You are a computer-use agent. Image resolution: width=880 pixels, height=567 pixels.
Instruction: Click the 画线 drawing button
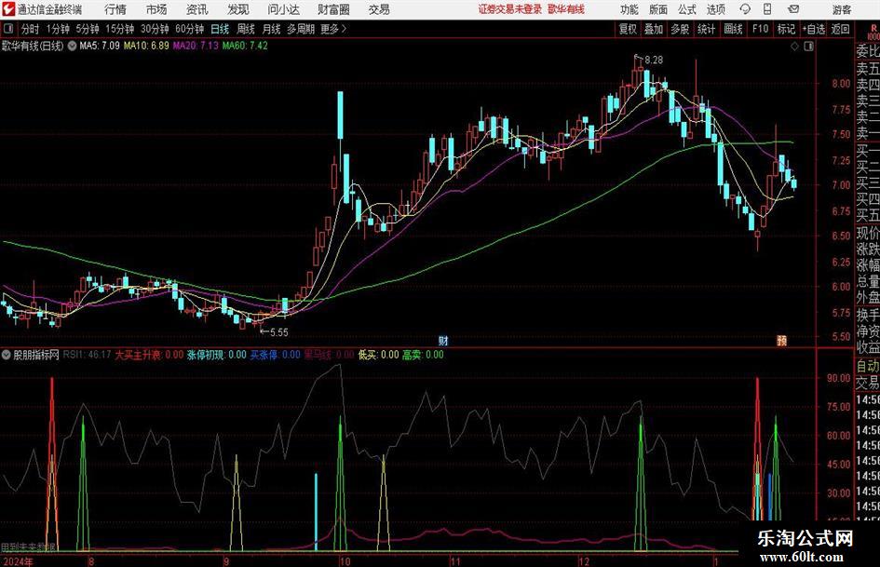733,29
